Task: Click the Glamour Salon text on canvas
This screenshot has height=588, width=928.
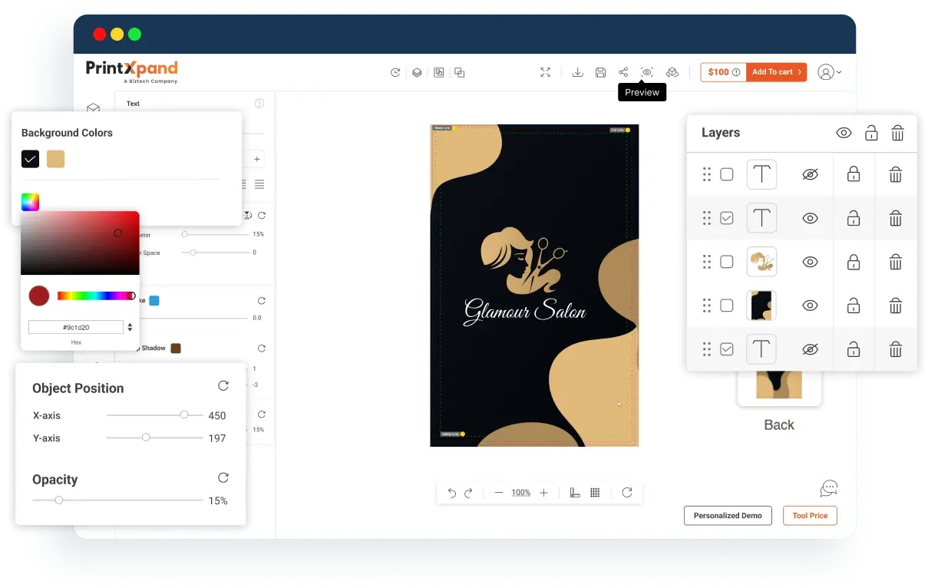Action: pyautogui.click(x=525, y=311)
